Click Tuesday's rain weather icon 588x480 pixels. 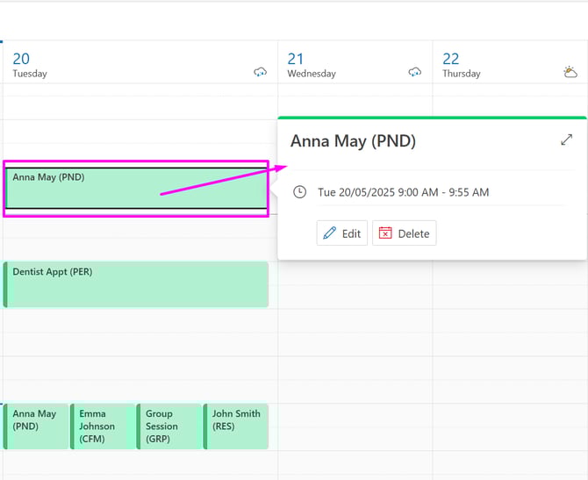pyautogui.click(x=260, y=73)
